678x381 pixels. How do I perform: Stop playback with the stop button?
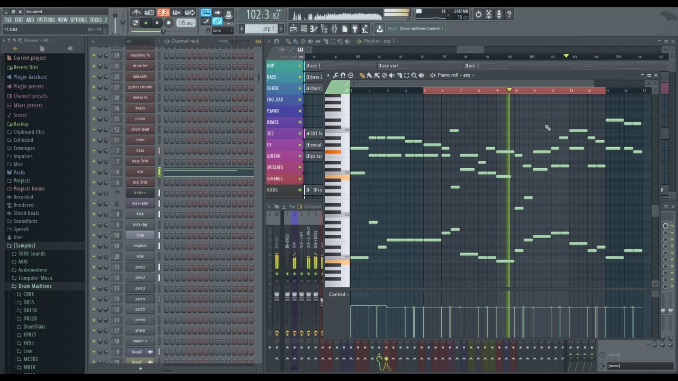(x=157, y=23)
